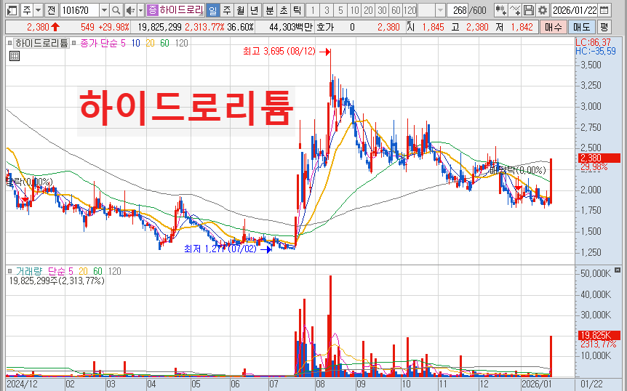627x391 pixels.
Task: Select the 60-period price MA legend
Action: coord(164,43)
